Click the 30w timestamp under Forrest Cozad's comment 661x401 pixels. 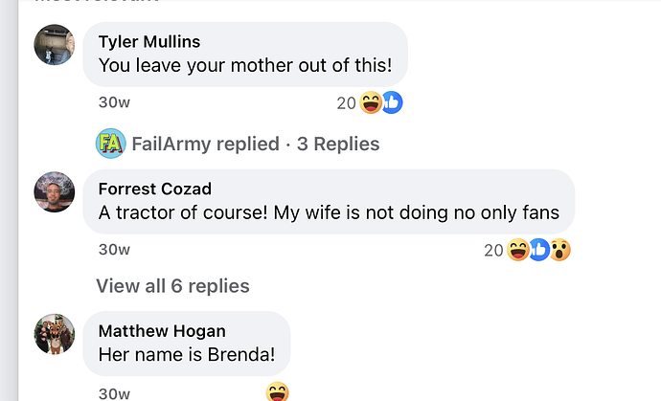(114, 250)
